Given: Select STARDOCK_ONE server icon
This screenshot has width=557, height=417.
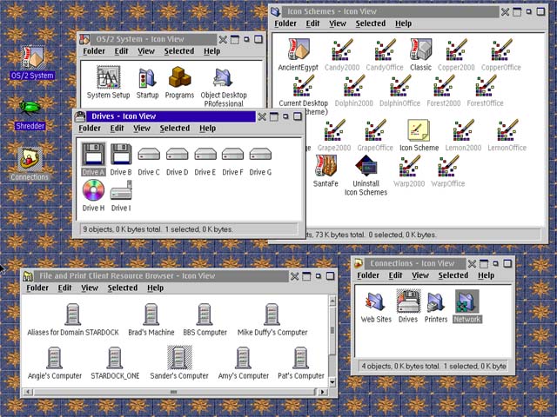Looking at the screenshot, I should coord(115,357).
